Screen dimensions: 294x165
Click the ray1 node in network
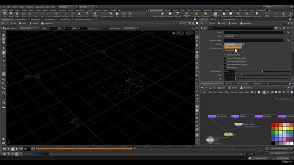pyautogui.click(x=228, y=134)
